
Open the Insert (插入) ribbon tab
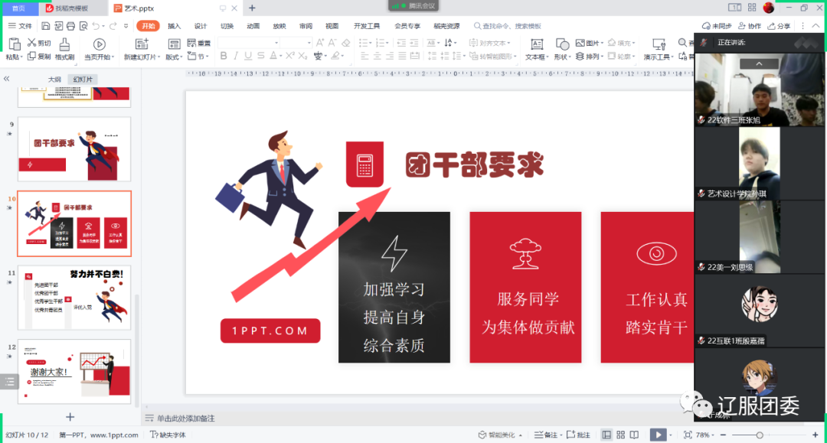(175, 26)
